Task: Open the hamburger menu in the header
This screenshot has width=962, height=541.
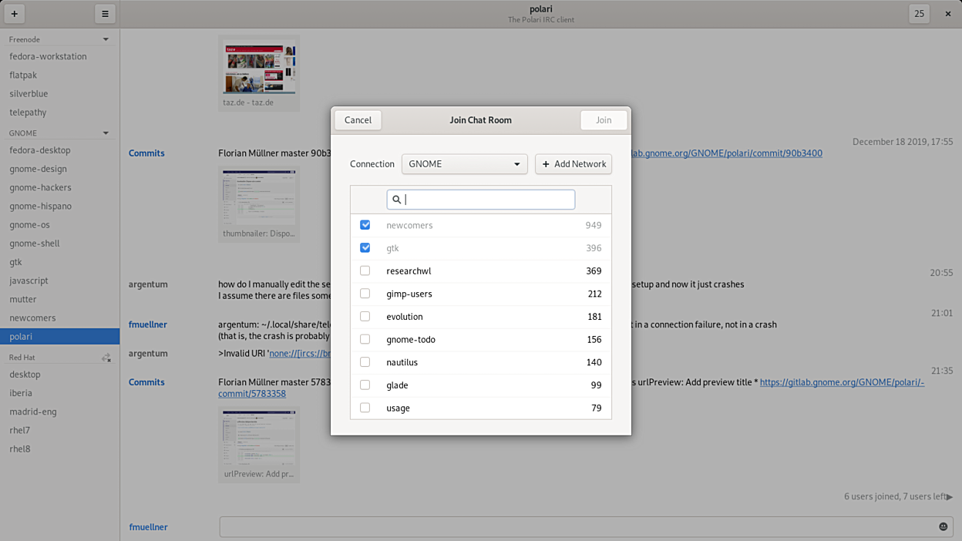Action: [105, 14]
